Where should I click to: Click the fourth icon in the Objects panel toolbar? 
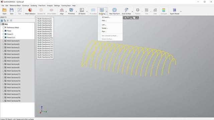tap(11, 21)
